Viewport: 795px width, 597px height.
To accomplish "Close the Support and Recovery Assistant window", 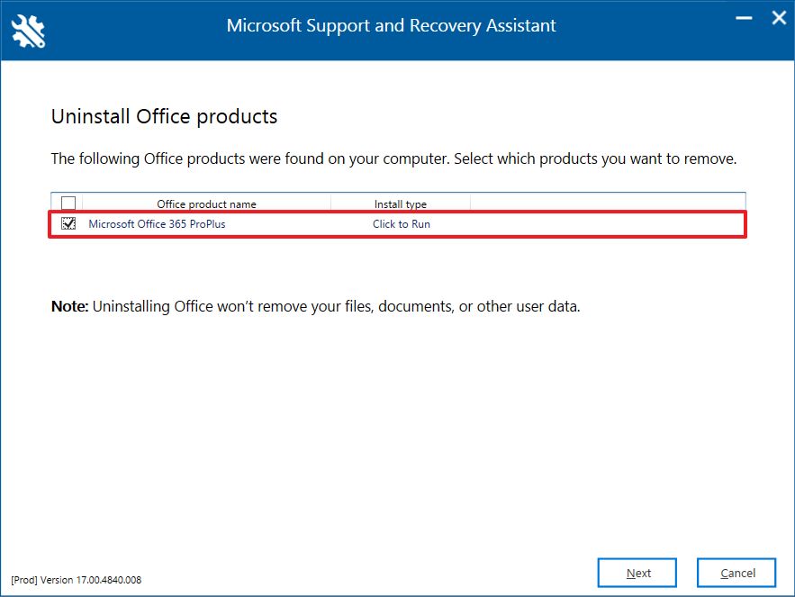I will pos(777,16).
